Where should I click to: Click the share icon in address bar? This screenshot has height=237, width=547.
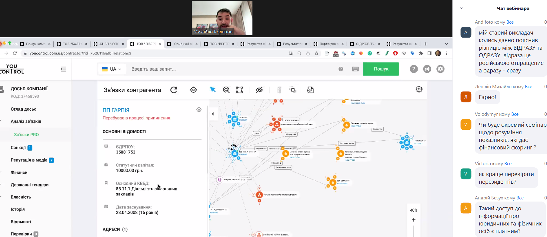pos(308,53)
